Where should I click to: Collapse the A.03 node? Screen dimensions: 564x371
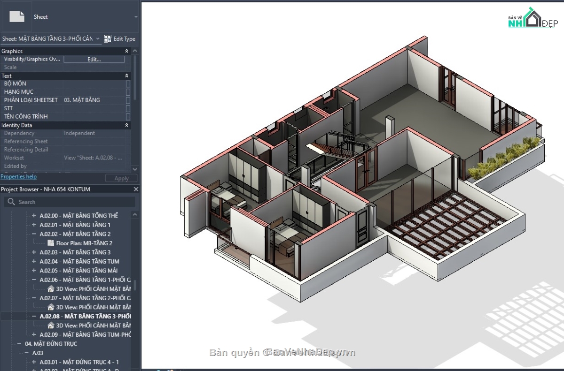27,353
